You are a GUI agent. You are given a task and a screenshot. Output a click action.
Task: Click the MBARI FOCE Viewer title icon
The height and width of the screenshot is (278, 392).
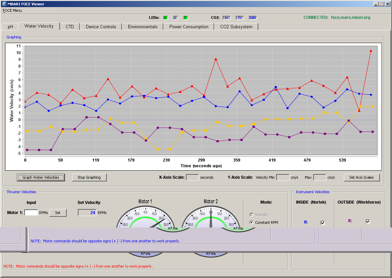[x=4, y=4]
